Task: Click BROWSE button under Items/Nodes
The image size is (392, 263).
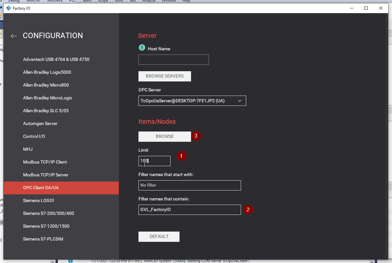Action: 165,137
